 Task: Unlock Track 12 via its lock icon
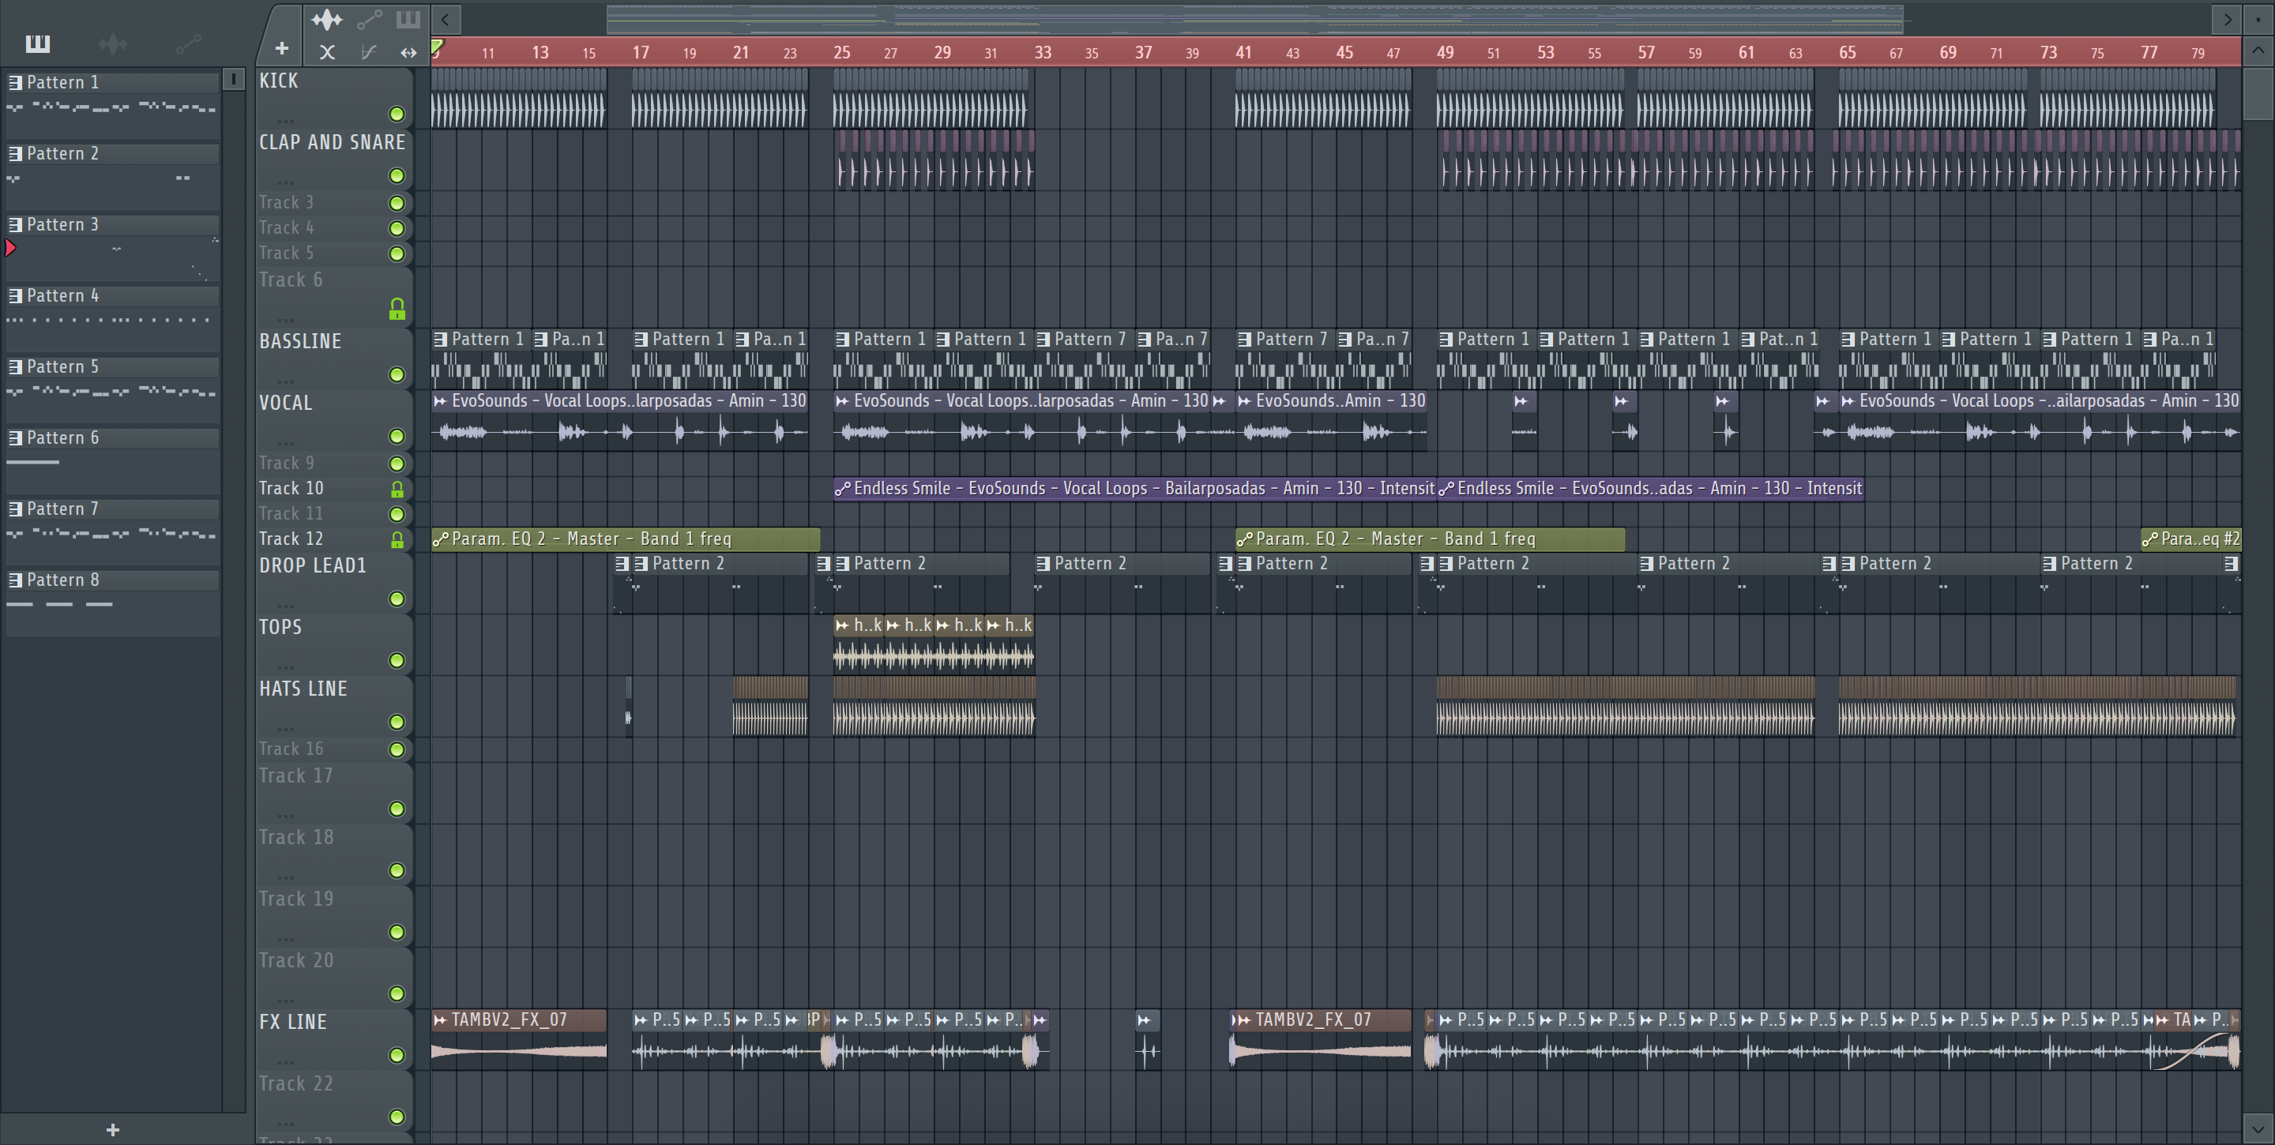coord(397,539)
